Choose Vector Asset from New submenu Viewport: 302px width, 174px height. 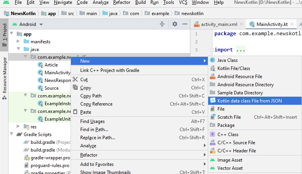230,168
